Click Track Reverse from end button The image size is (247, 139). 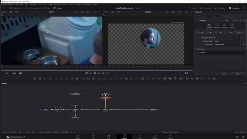pyautogui.click(x=201, y=32)
